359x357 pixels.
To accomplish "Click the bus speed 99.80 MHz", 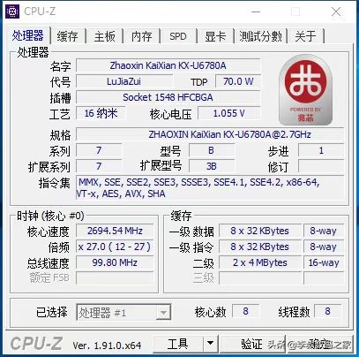I will (115, 262).
